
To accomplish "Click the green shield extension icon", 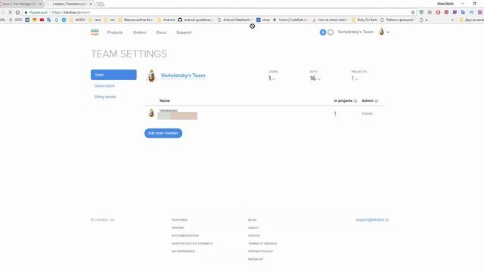I will (x=421, y=12).
